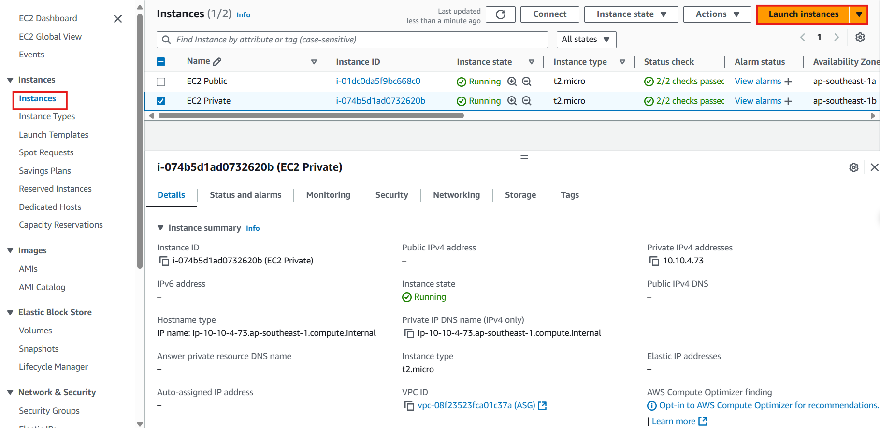Image resolution: width=880 pixels, height=428 pixels.
Task: Open EC2 Dashboard in sidebar
Action: pos(48,18)
